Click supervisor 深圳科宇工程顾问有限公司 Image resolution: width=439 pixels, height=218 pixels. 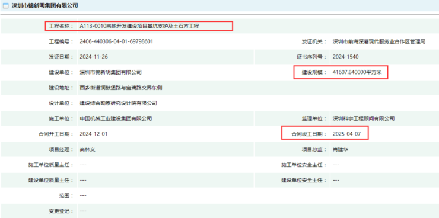tap(364, 118)
